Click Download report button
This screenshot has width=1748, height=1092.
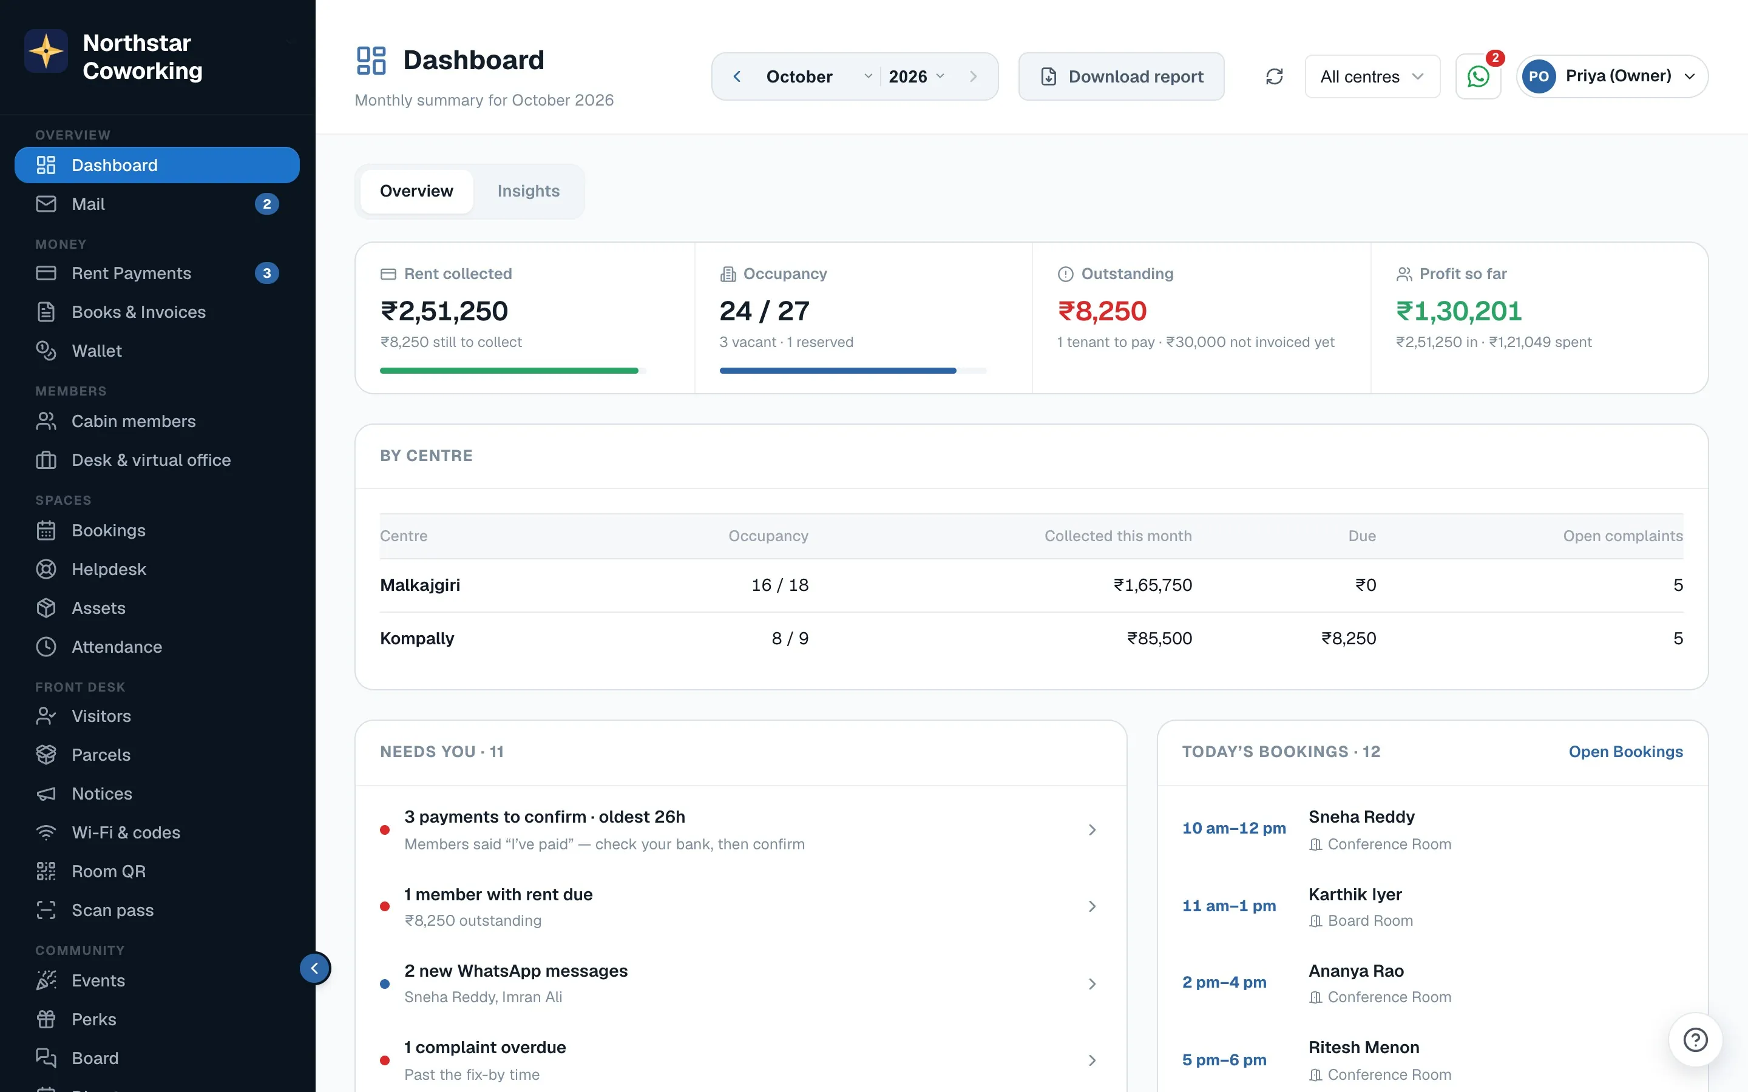[x=1121, y=76]
